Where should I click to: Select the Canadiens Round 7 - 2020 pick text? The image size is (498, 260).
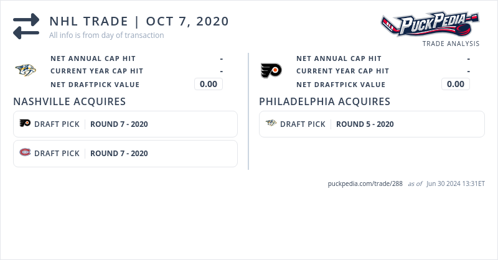pos(119,153)
